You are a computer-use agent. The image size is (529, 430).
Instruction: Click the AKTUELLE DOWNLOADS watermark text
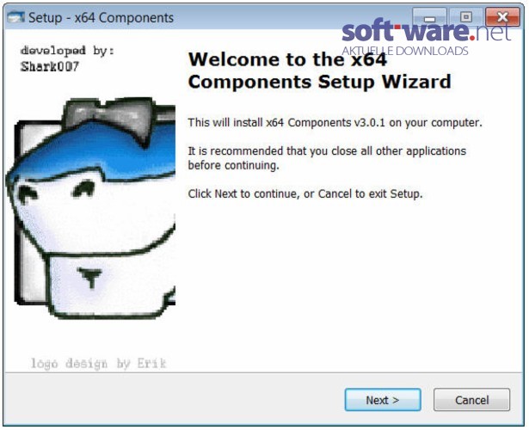405,51
